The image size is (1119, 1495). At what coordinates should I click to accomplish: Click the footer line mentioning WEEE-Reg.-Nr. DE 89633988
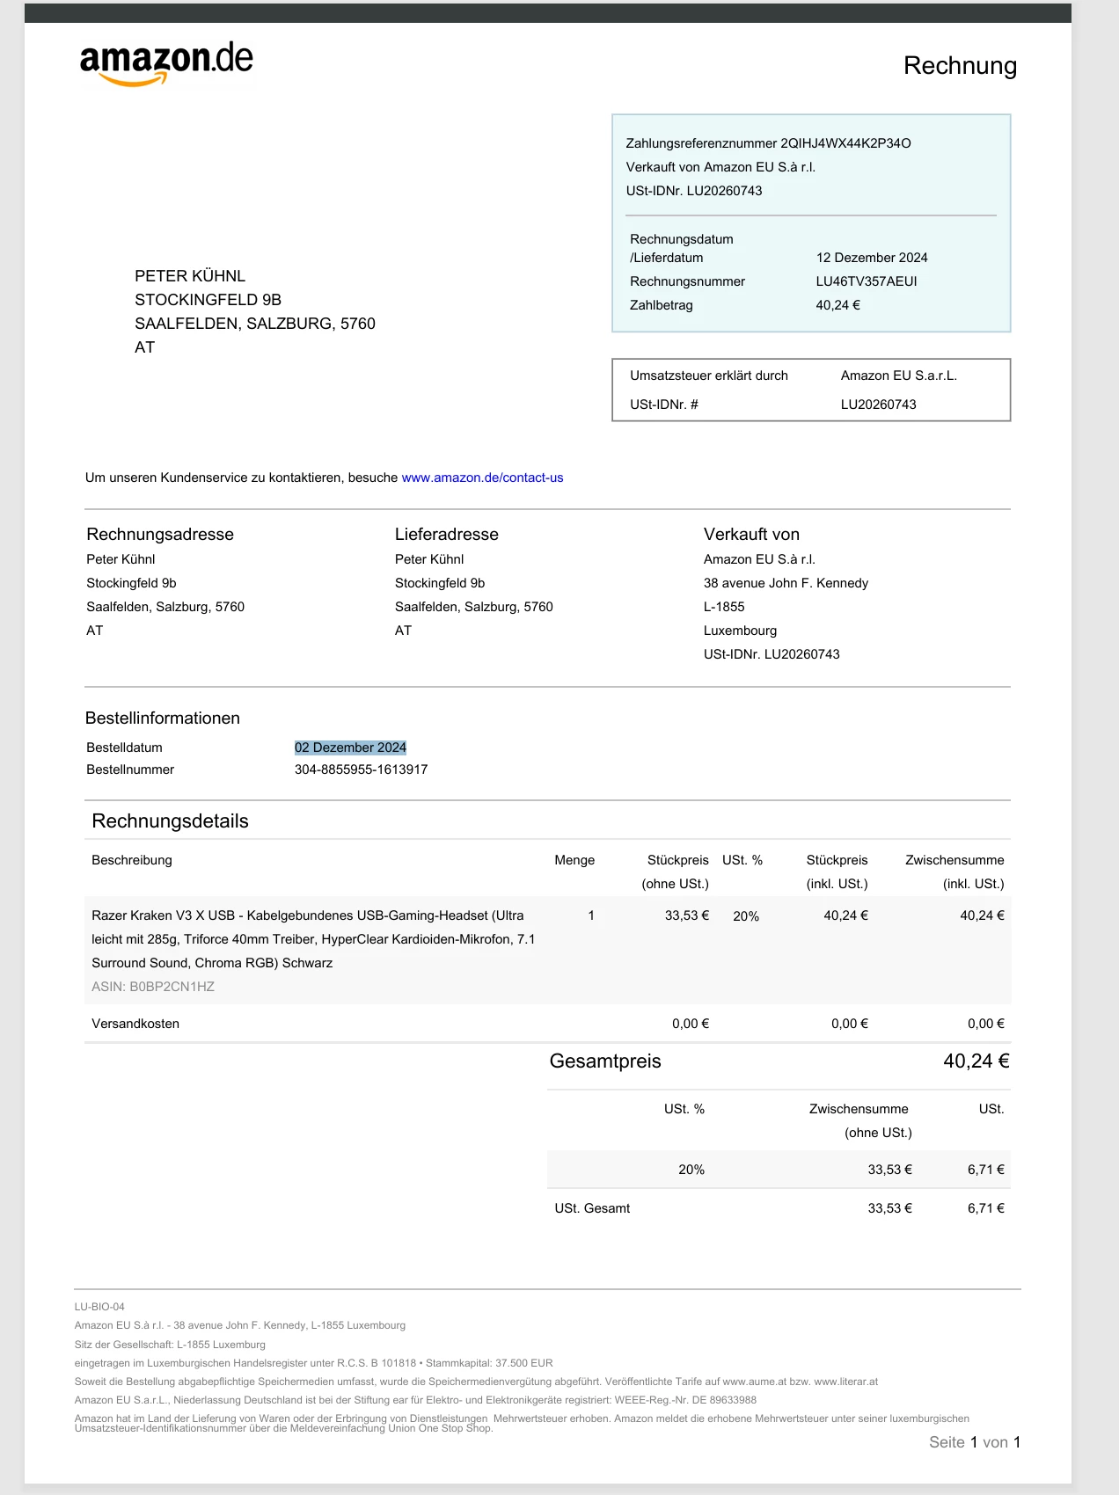[415, 1400]
